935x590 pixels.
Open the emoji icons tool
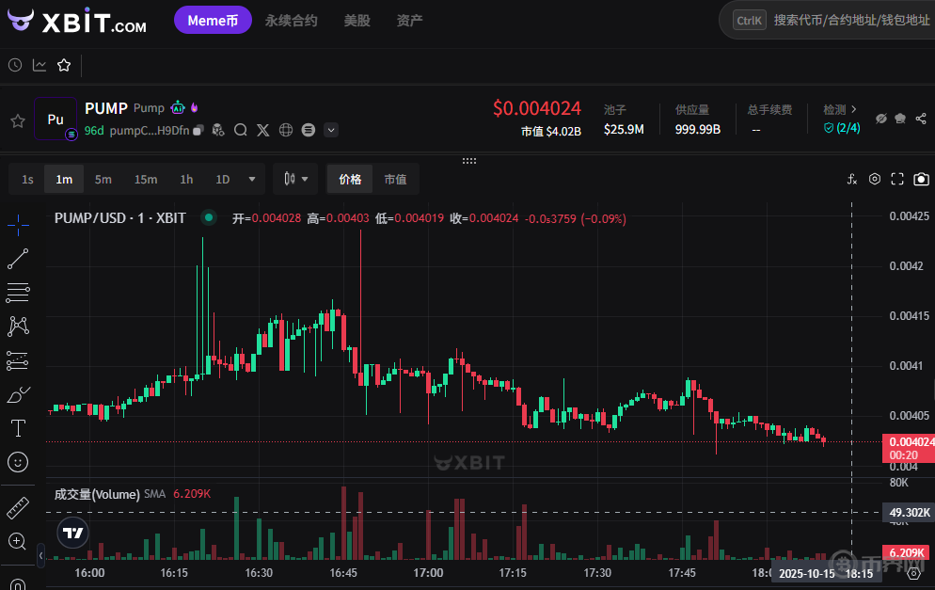click(18, 462)
